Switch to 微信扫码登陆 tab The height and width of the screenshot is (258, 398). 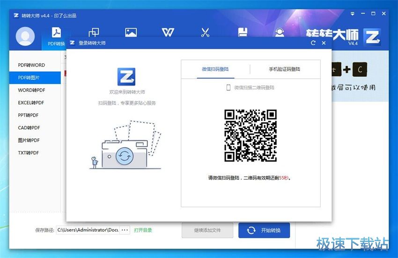coord(215,69)
